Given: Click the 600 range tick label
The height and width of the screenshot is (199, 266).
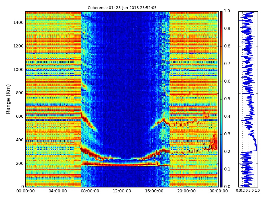Looking at the screenshot, I should click(x=20, y=116).
